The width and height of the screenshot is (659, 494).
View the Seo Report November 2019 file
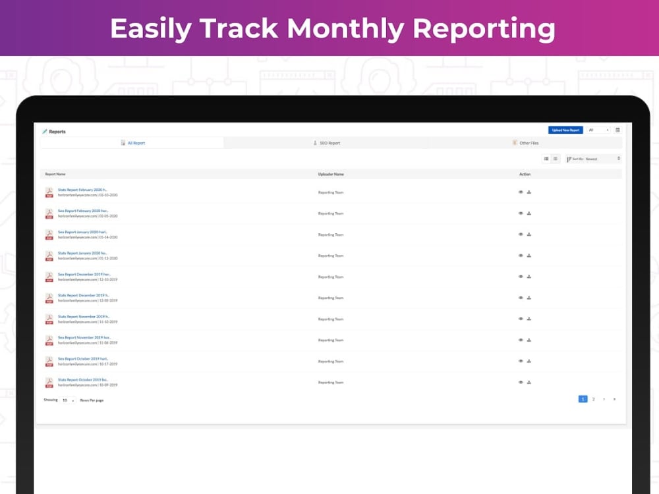coord(521,340)
